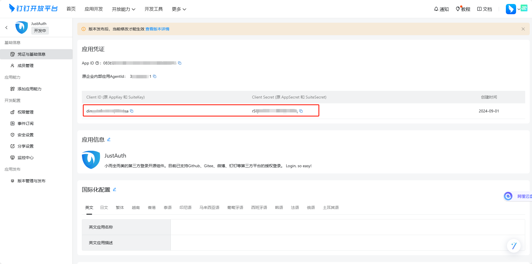Go to 开发工具 in top navigation
532x264 pixels.
pyautogui.click(x=154, y=9)
